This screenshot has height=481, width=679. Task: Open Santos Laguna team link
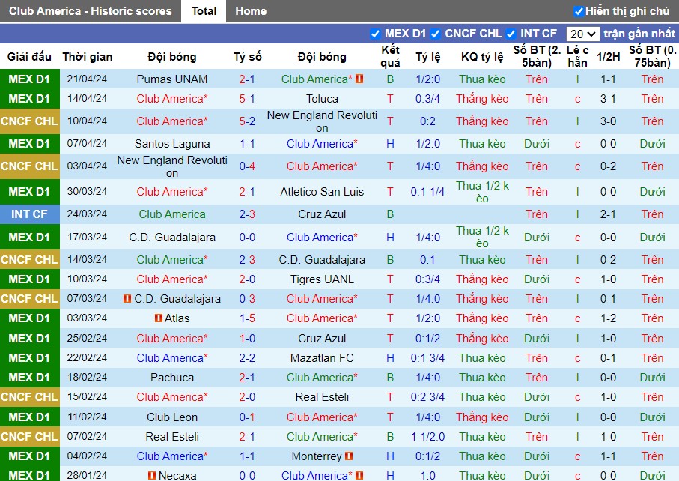click(172, 144)
